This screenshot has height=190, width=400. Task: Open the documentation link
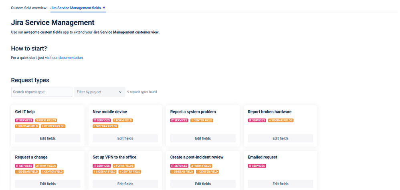pyautogui.click(x=71, y=58)
